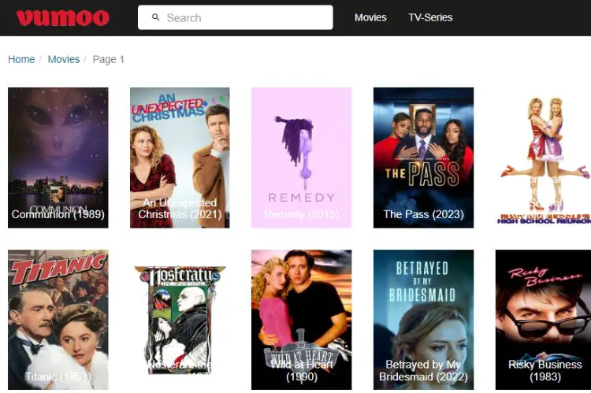Viewport: 591px width, 393px height.
Task: Open the High School Reunion movie poster
Action: (543, 158)
